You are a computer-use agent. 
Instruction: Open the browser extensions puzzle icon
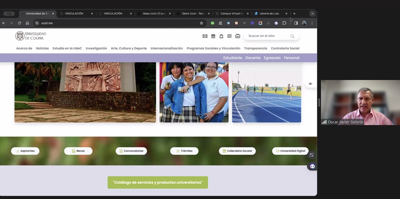284,23
